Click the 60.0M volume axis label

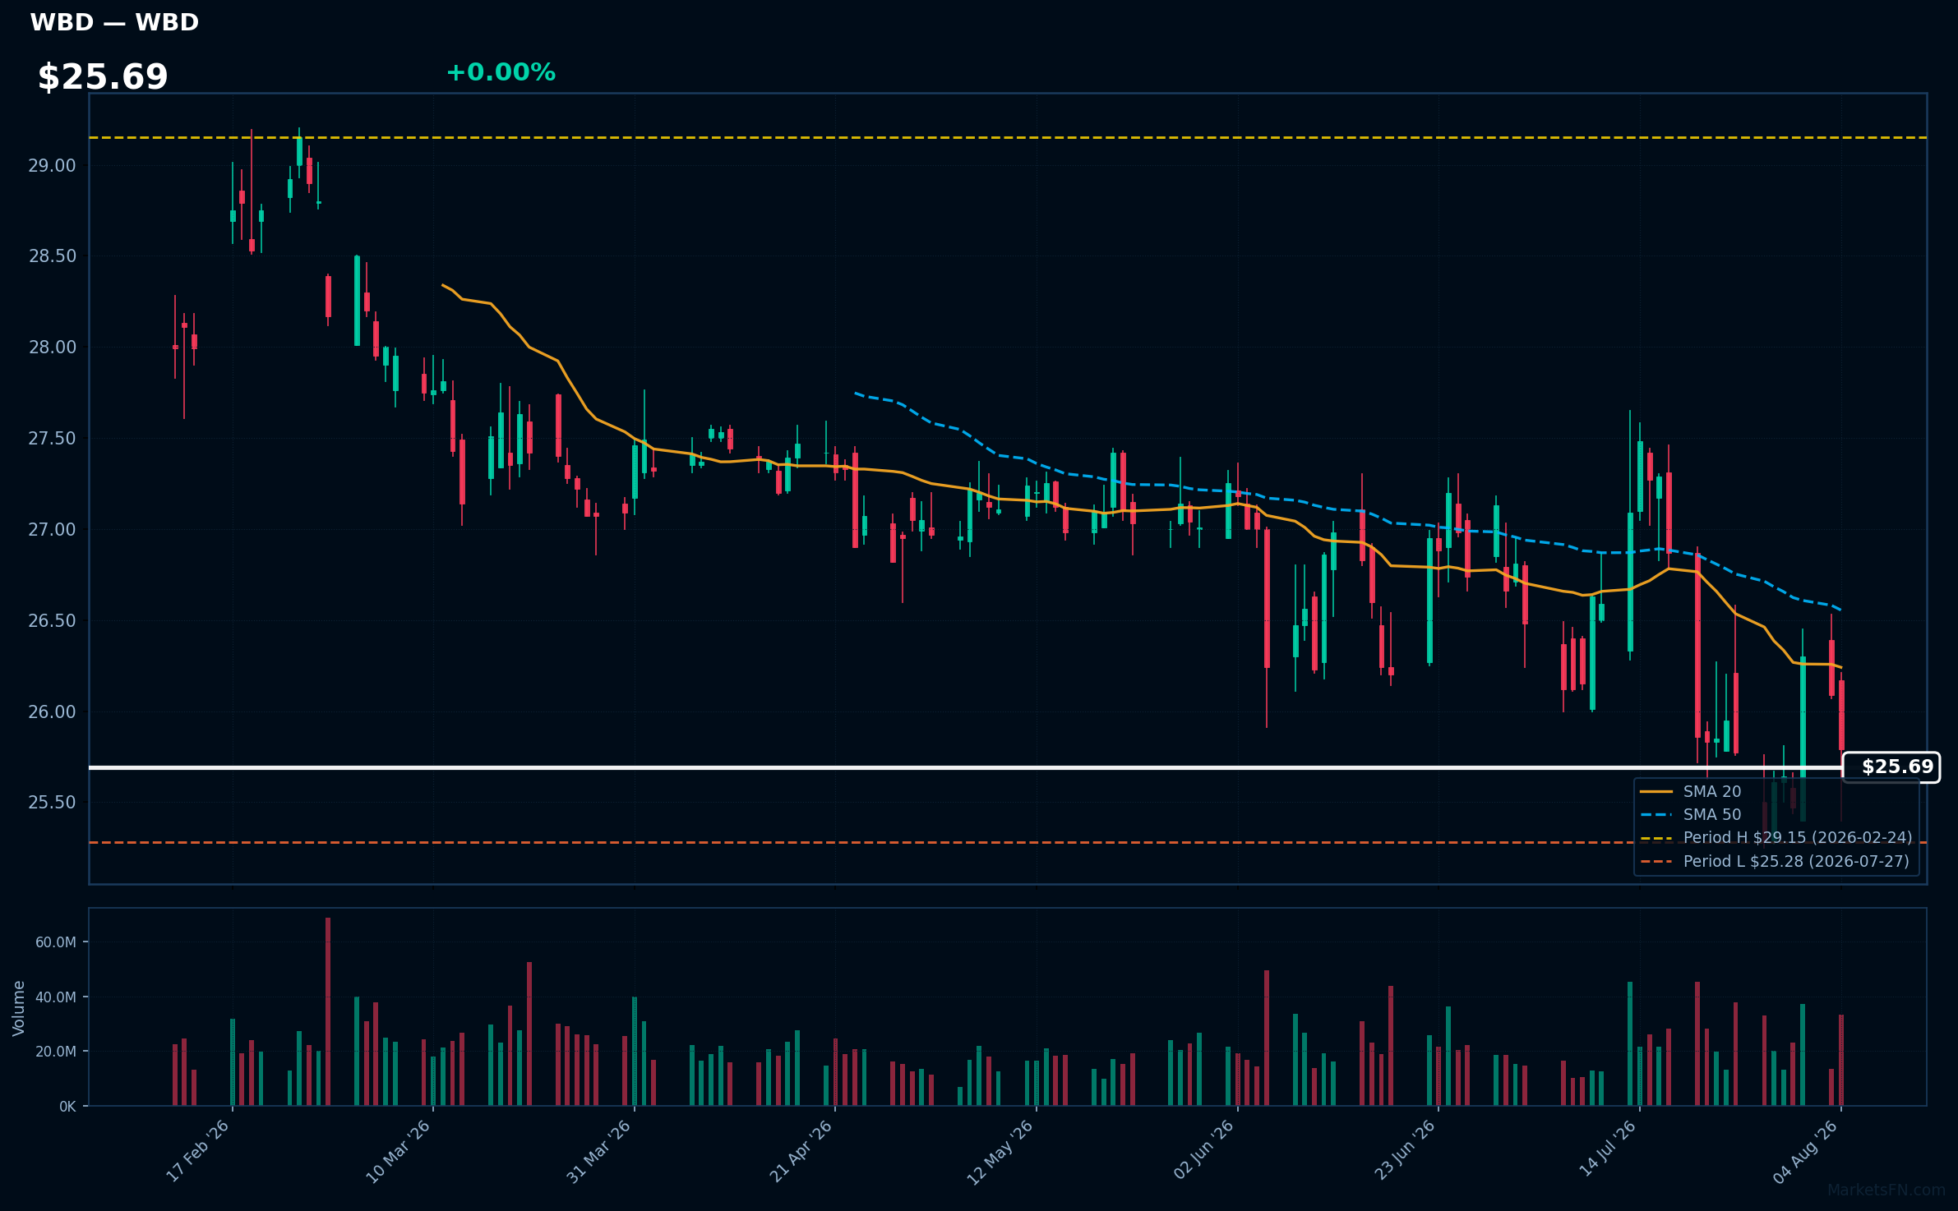(56, 942)
